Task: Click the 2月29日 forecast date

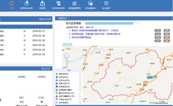Action: pyautogui.click(x=42, y=77)
